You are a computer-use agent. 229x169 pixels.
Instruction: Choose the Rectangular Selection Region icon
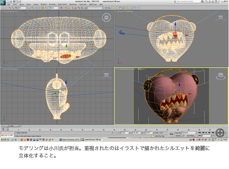click(36, 8)
